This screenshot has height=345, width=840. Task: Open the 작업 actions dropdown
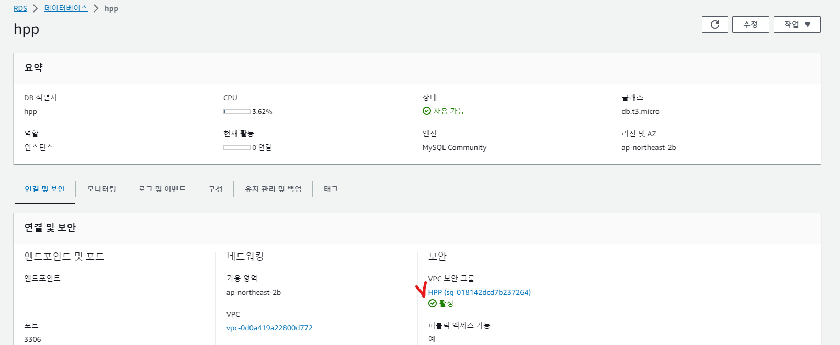click(797, 25)
